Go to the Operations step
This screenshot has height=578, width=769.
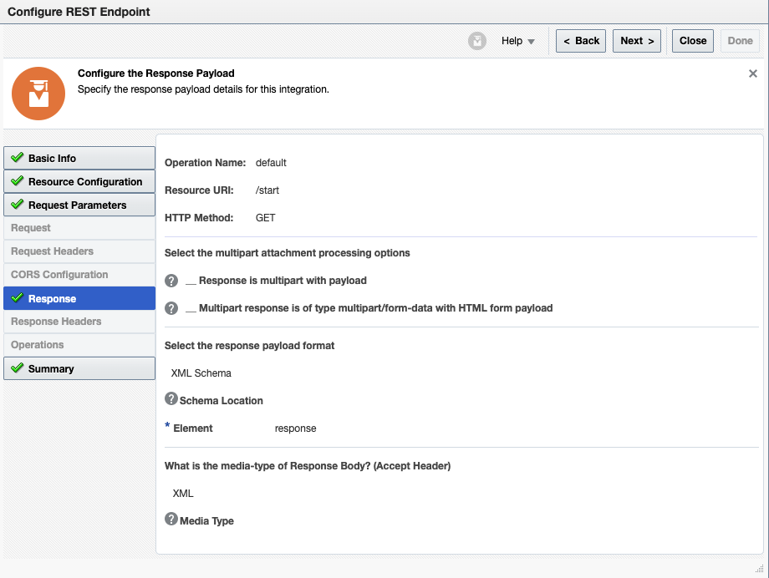point(79,345)
